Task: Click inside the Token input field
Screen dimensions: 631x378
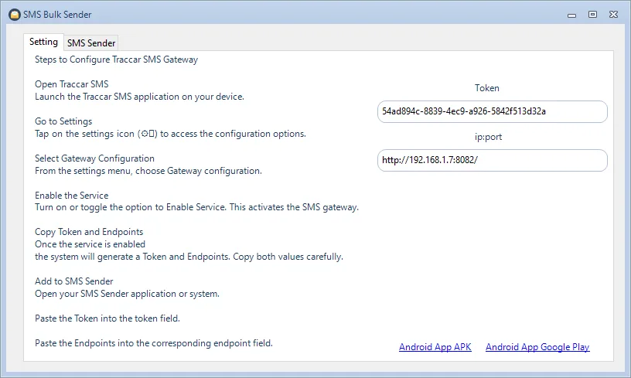Action: click(x=492, y=111)
